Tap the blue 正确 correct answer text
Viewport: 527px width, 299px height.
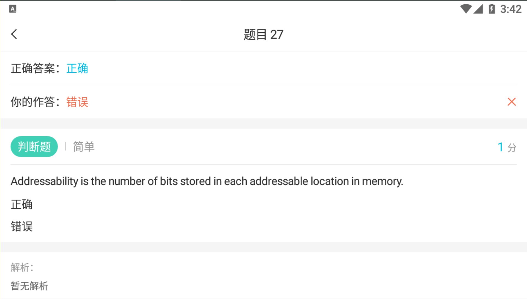77,68
